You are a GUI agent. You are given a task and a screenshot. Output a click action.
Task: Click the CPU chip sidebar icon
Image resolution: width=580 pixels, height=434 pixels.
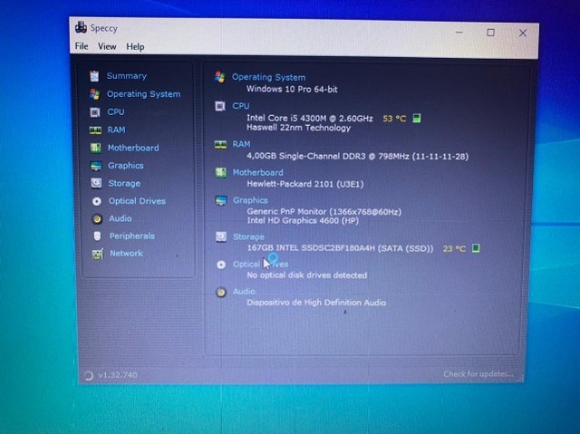click(95, 112)
